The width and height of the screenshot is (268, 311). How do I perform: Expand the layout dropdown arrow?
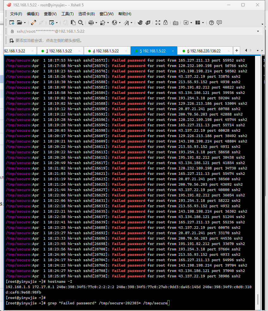[x=203, y=23]
